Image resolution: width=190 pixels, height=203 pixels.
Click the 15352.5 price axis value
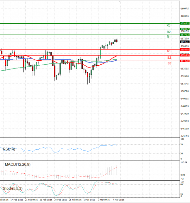[185, 69]
